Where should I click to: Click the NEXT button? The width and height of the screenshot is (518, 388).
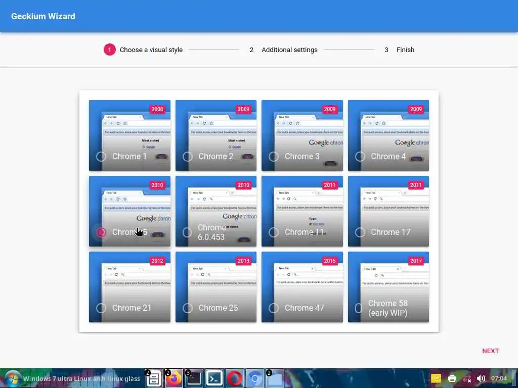point(490,351)
